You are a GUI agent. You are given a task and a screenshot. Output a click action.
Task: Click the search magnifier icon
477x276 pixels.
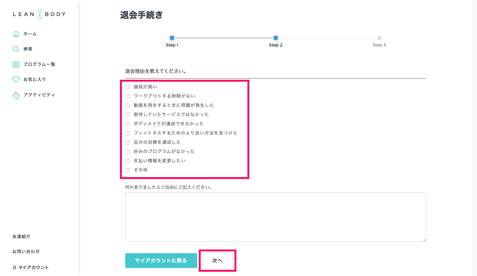16,49
